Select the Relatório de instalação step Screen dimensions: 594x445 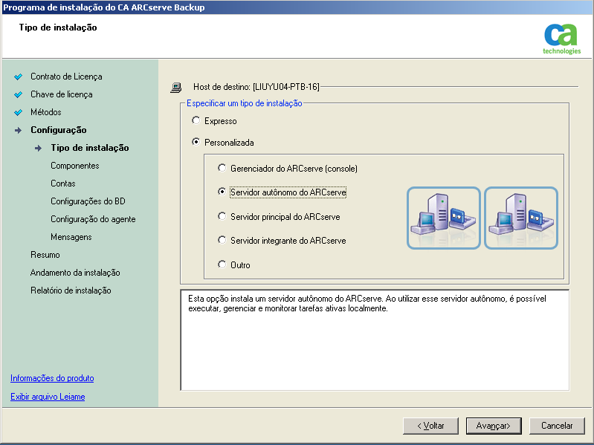pos(71,290)
